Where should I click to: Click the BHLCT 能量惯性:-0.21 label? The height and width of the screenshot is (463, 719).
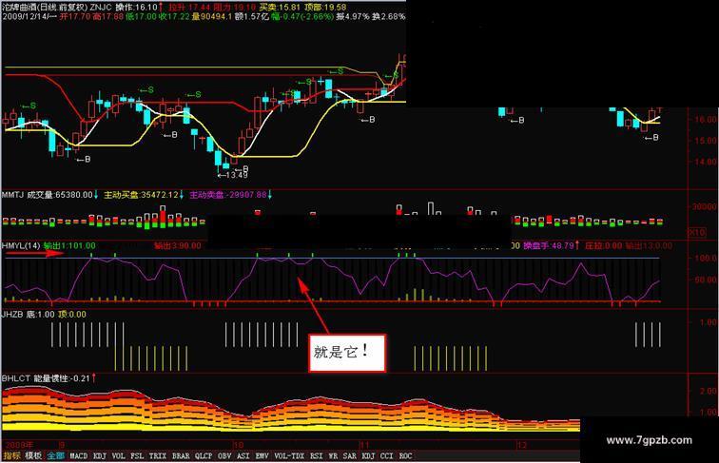[46, 378]
